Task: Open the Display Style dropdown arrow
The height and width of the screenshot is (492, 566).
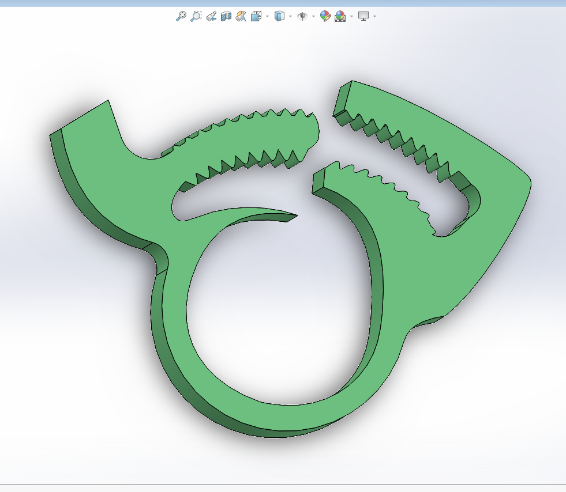Action: click(x=291, y=16)
